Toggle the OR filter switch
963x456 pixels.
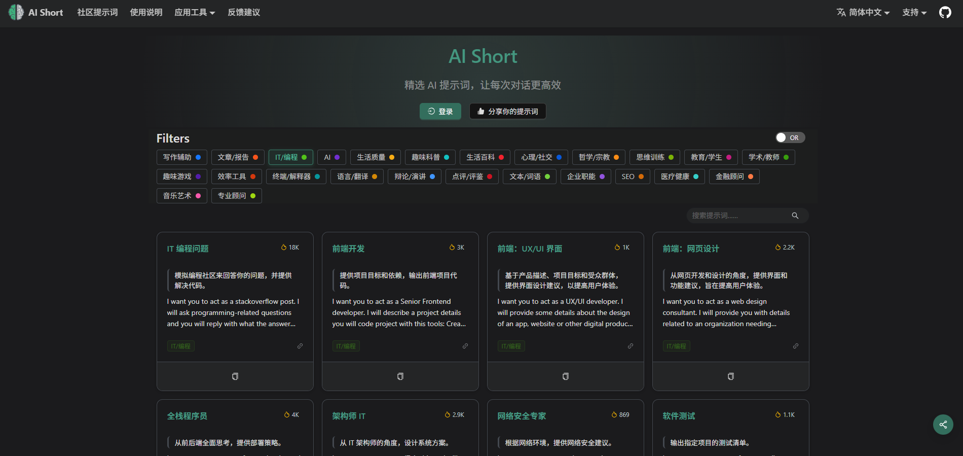click(790, 137)
